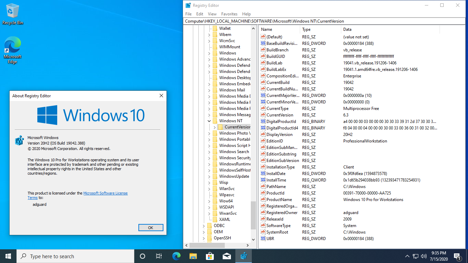The image size is (468, 263).
Task: Open the Microsoft Edge desktop shortcut
Action: click(x=13, y=50)
